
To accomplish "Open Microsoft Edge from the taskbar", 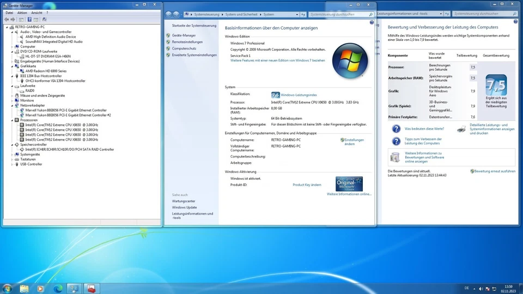I will pyautogui.click(x=58, y=288).
